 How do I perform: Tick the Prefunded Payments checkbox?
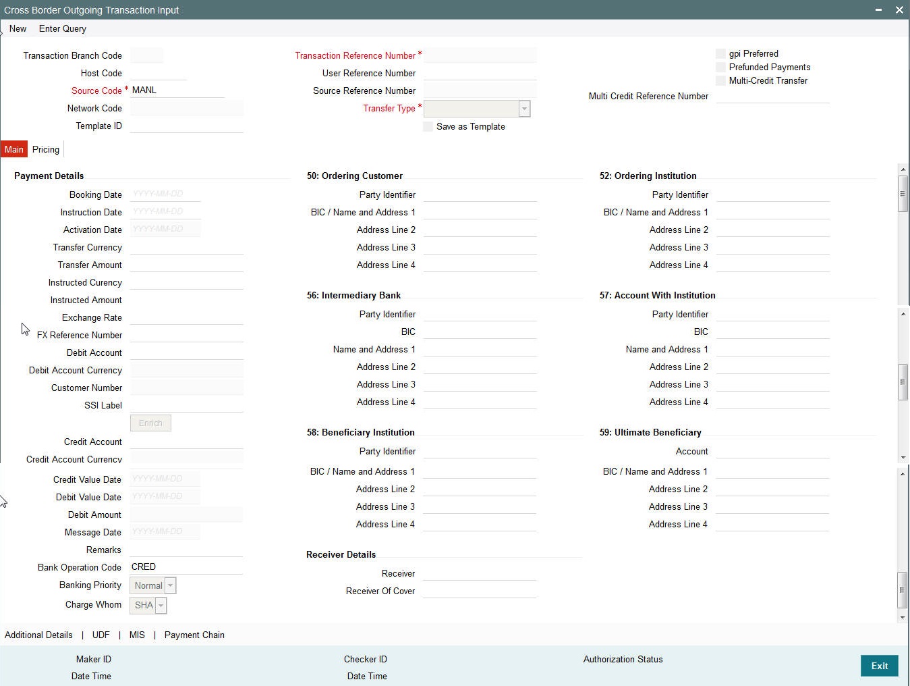coord(720,67)
